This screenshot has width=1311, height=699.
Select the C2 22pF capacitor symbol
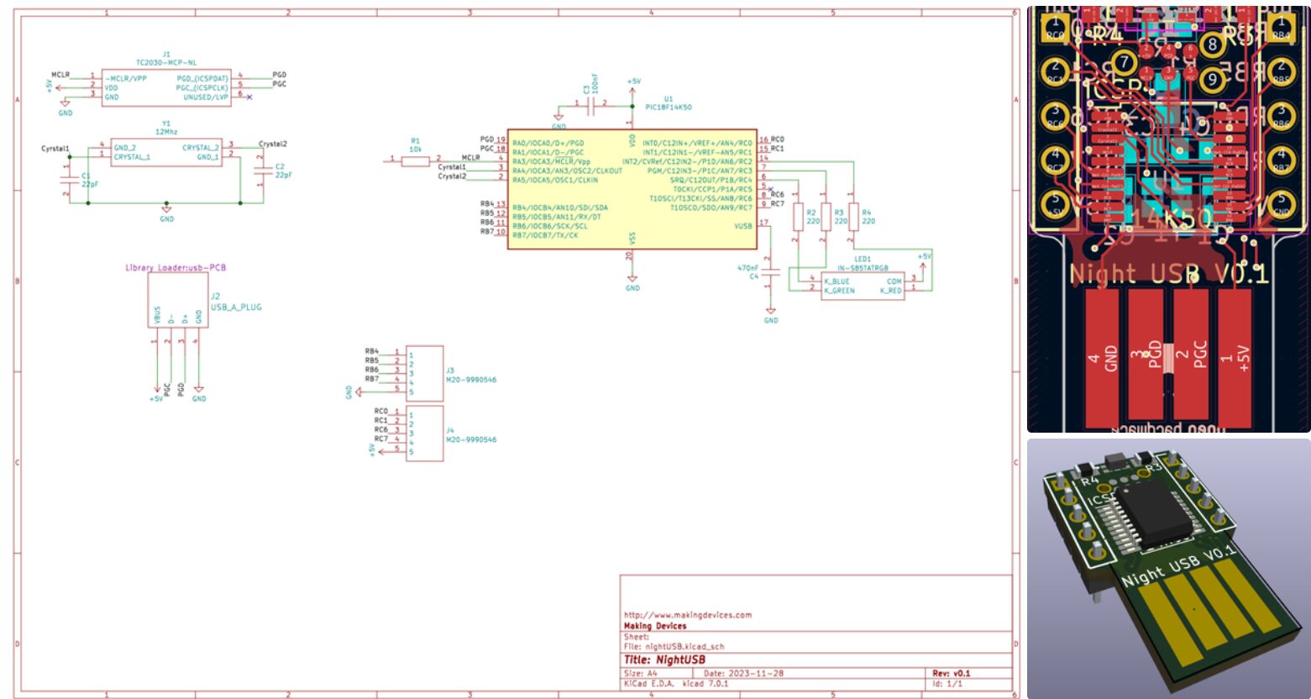pyautogui.click(x=264, y=171)
